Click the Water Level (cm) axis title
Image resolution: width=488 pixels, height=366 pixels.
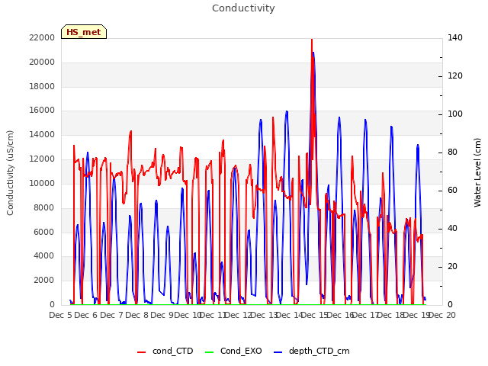[x=477, y=173]
